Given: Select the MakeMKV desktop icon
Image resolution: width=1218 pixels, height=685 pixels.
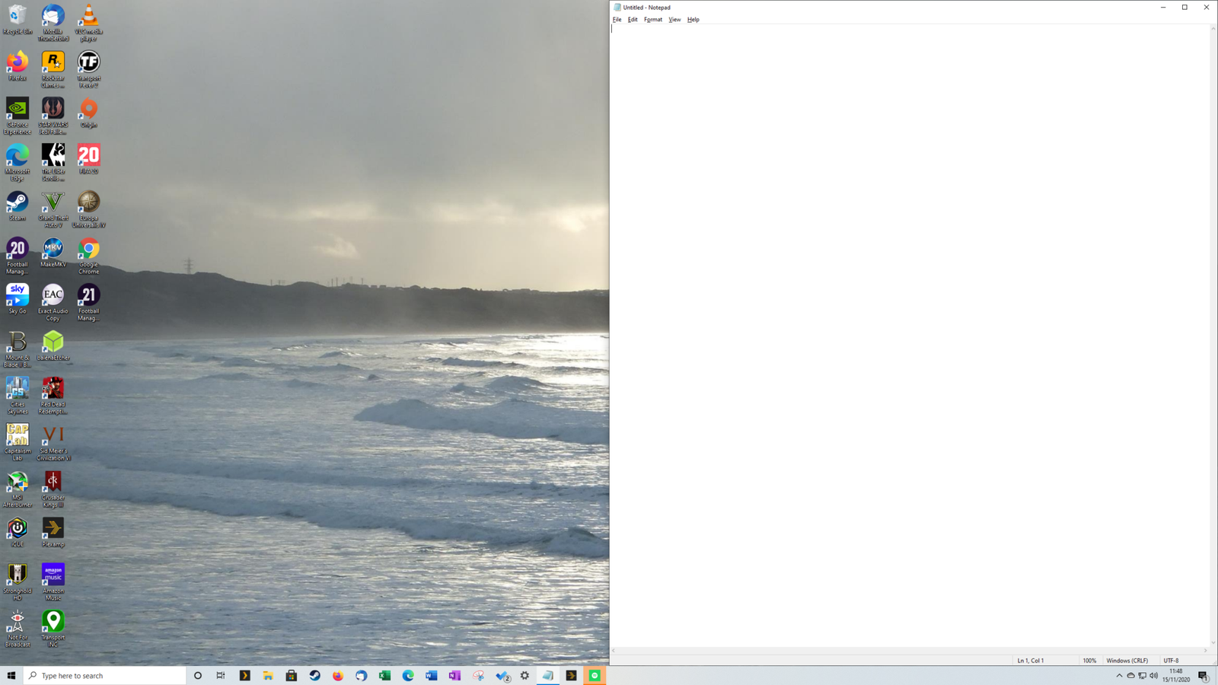Looking at the screenshot, I should coord(53,253).
